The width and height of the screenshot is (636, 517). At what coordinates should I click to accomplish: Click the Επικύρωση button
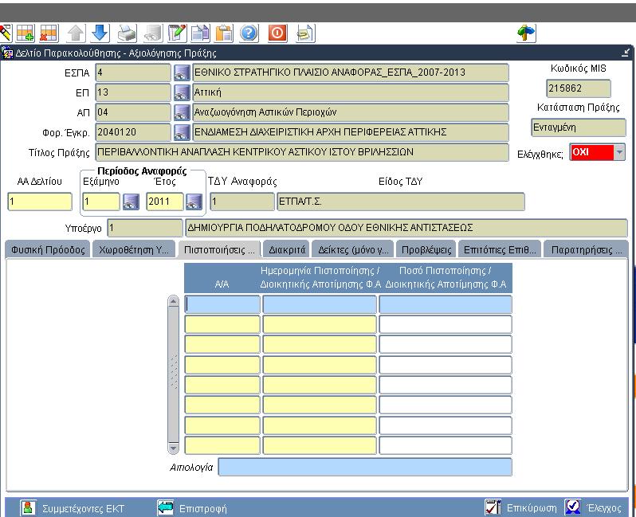click(x=521, y=508)
